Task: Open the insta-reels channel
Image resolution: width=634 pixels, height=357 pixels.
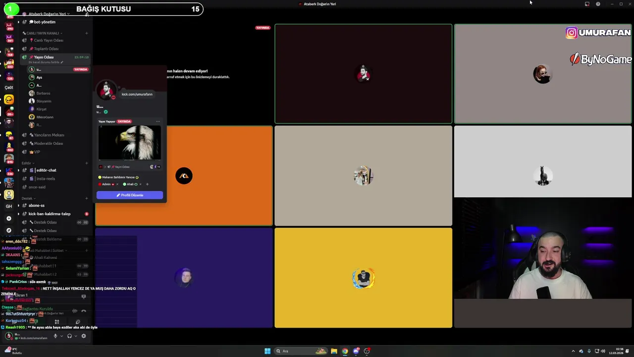Action: [54, 178]
